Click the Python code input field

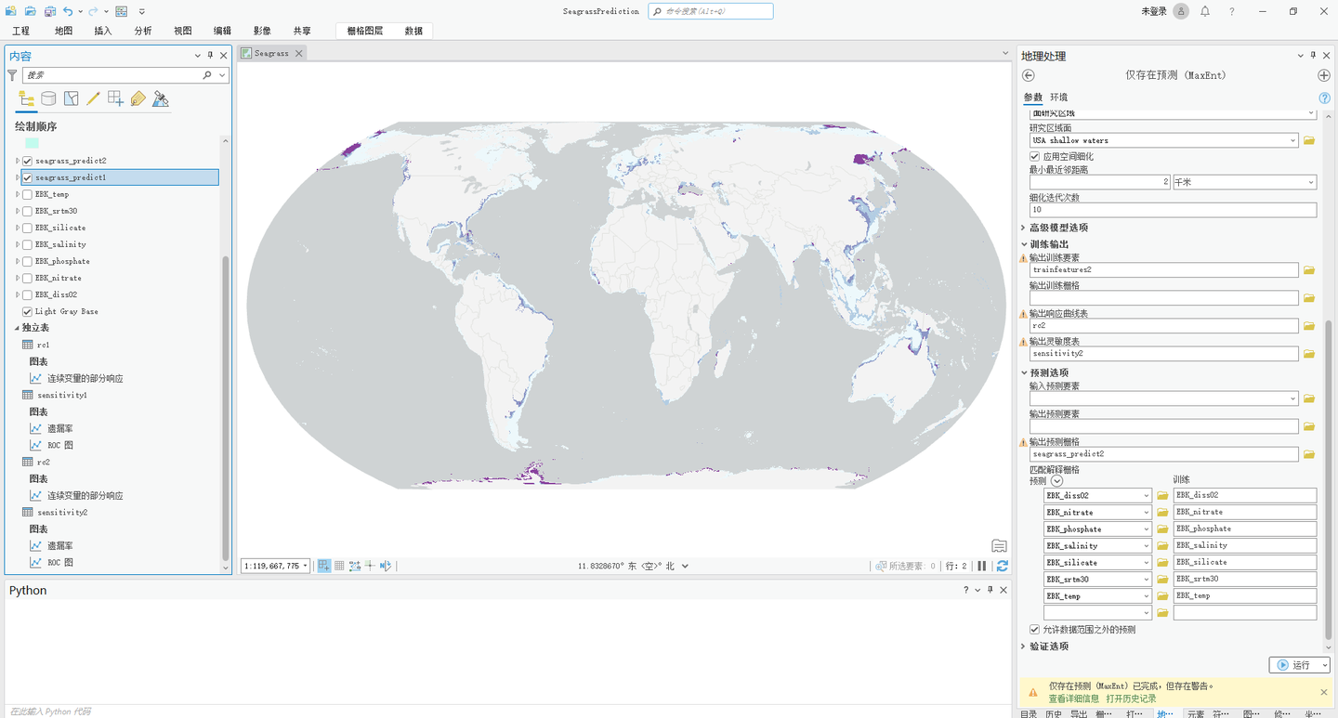[x=372, y=711]
